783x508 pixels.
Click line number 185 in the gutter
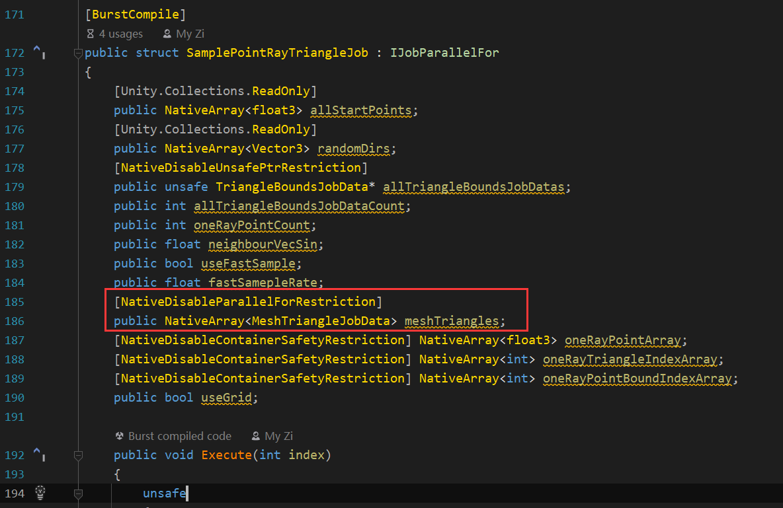(15, 302)
